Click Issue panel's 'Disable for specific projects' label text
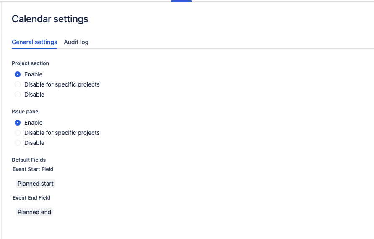The height and width of the screenshot is (239, 374). point(62,133)
